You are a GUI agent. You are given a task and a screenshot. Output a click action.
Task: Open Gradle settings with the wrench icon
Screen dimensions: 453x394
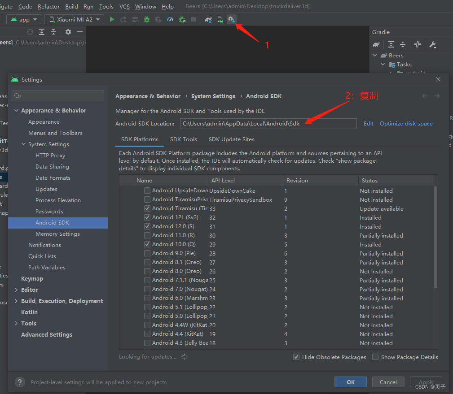pyautogui.click(x=432, y=44)
